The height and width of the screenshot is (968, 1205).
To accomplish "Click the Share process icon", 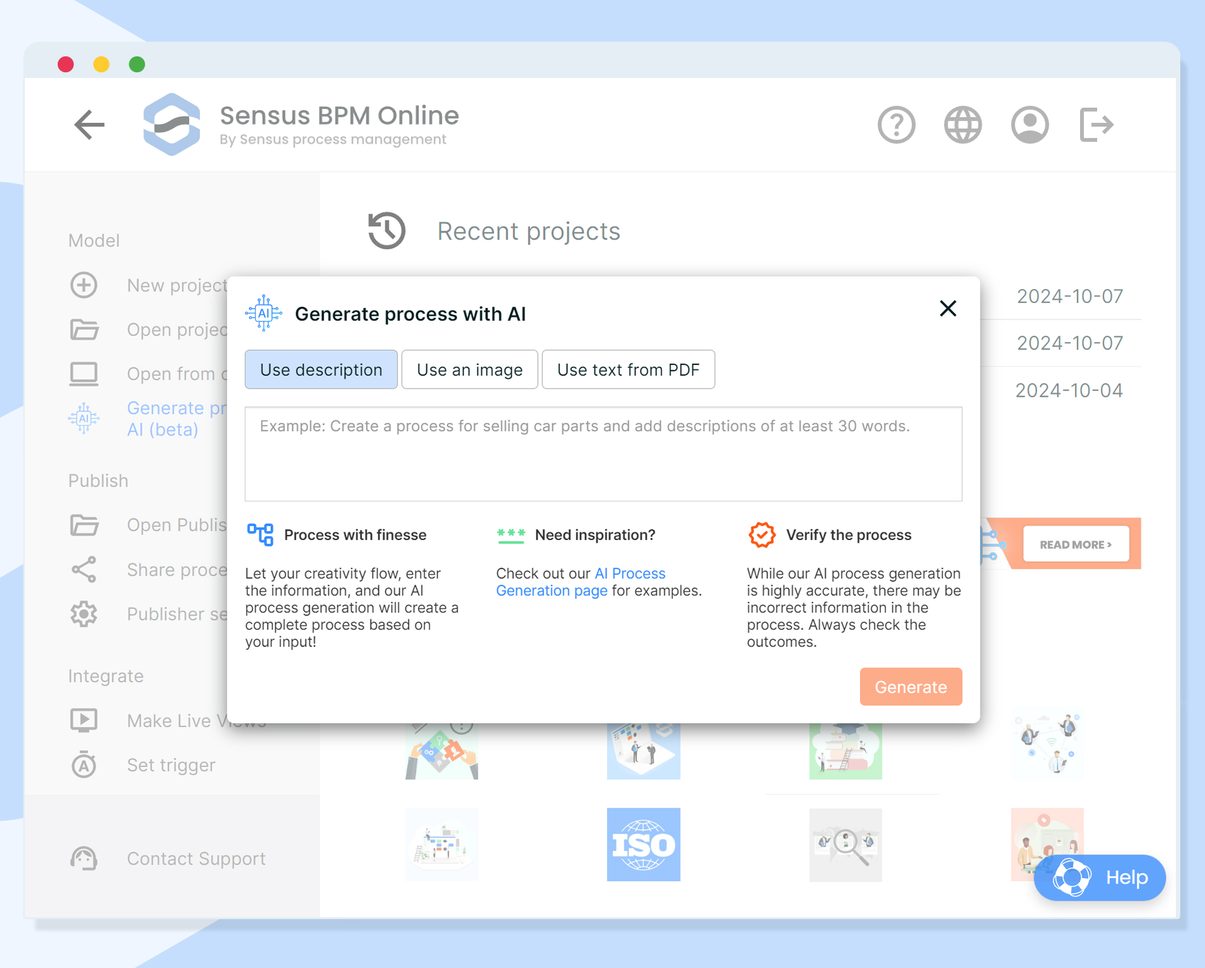I will coord(83,569).
